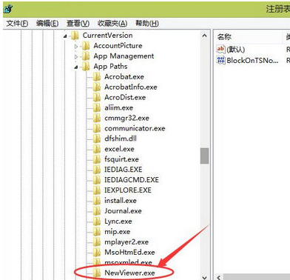Image resolution: width=290 pixels, height=280 pixels.
Task: Click the NewViewer.exe folder icon
Action: click(x=97, y=273)
